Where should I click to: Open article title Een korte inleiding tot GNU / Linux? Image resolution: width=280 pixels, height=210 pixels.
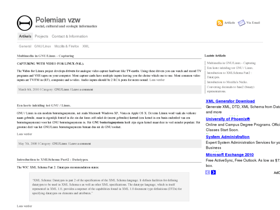point(44,106)
